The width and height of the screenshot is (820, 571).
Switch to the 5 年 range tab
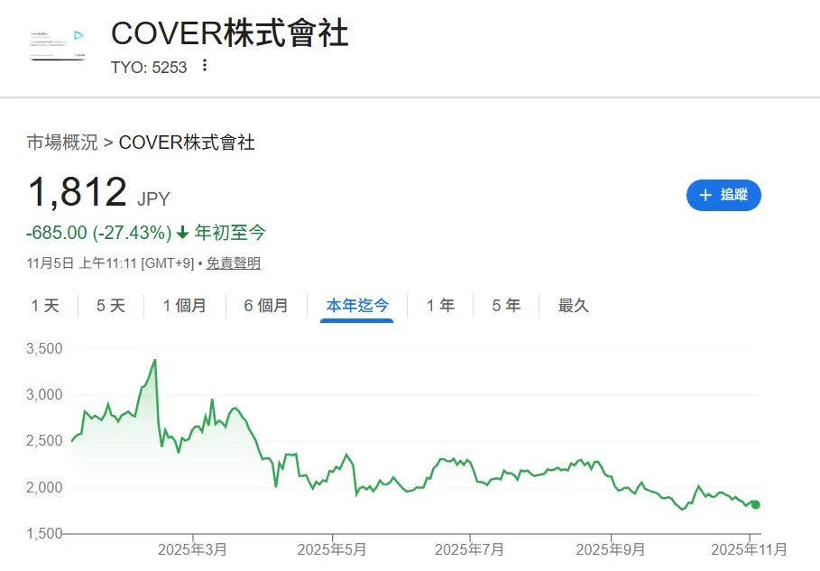pos(506,306)
